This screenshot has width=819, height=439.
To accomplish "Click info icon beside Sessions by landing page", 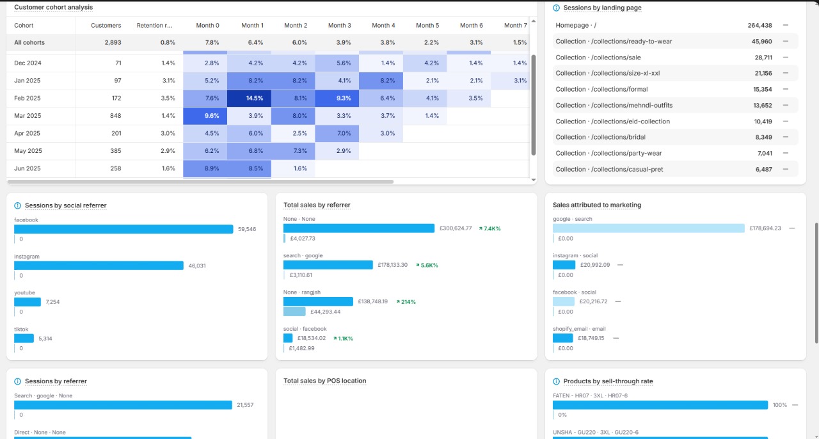I will 556,8.
